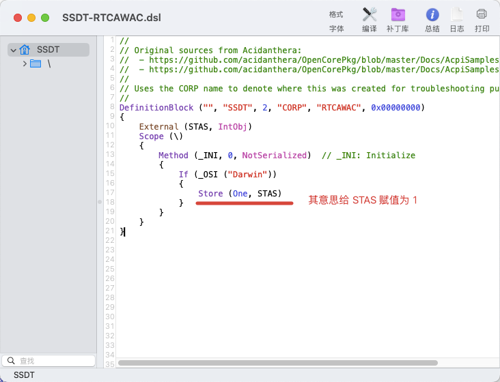
Task: Click line number 22 in the gutter
Action: pyautogui.click(x=110, y=240)
